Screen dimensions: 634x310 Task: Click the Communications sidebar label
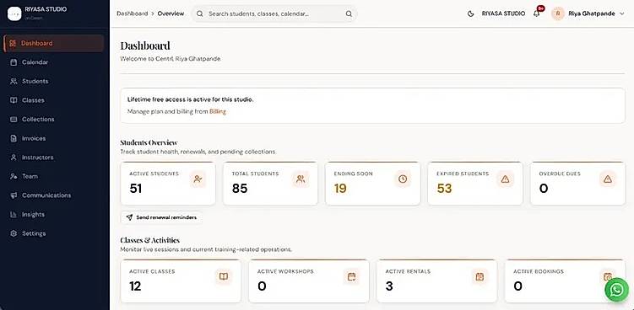[46, 195]
